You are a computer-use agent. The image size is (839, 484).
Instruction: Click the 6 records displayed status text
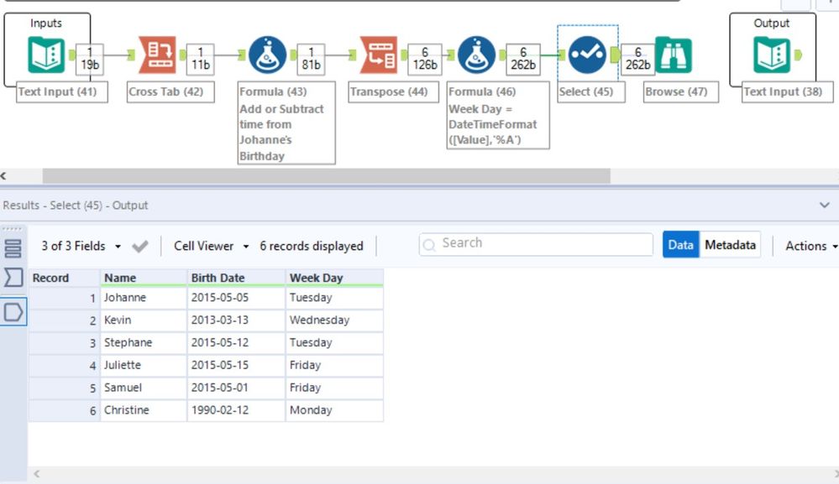tap(312, 247)
